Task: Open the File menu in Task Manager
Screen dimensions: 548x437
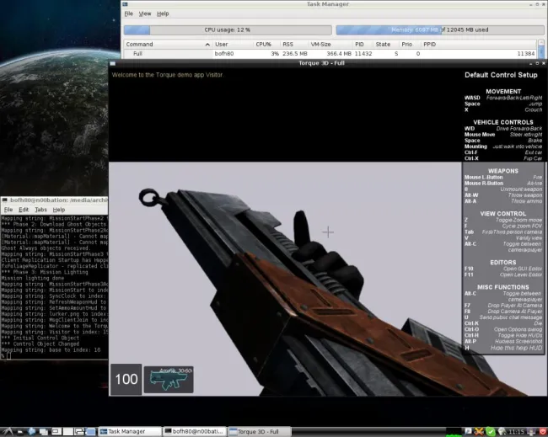Action: [128, 14]
